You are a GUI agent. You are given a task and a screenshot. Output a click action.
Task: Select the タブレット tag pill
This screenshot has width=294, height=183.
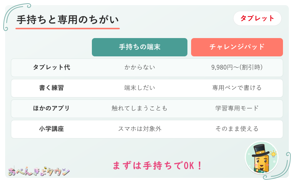(x=257, y=18)
